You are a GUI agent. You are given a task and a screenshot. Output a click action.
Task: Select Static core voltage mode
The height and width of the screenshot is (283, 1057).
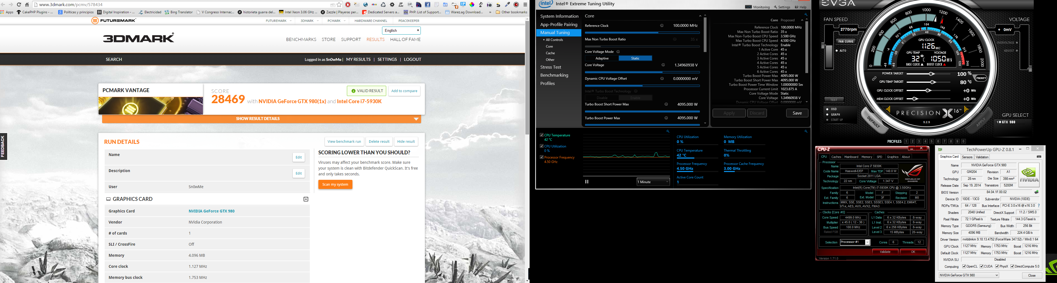coord(635,58)
